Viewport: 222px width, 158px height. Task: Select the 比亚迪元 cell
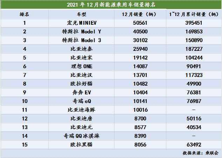[82, 127]
